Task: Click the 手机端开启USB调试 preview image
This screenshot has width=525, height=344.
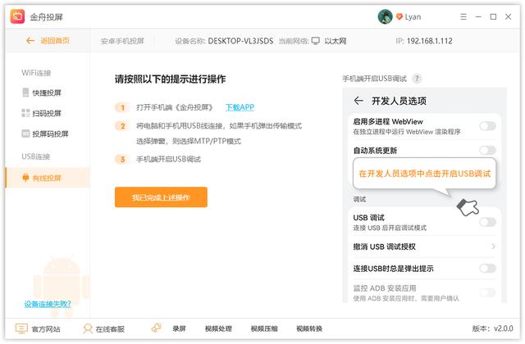Action: 425,195
